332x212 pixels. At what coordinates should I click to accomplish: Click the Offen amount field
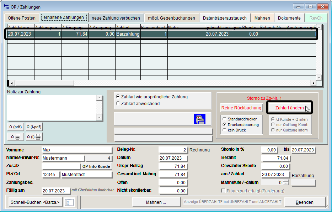click(x=173, y=183)
